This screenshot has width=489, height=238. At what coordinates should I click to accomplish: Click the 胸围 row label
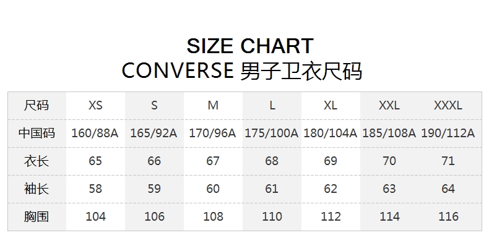point(37,216)
